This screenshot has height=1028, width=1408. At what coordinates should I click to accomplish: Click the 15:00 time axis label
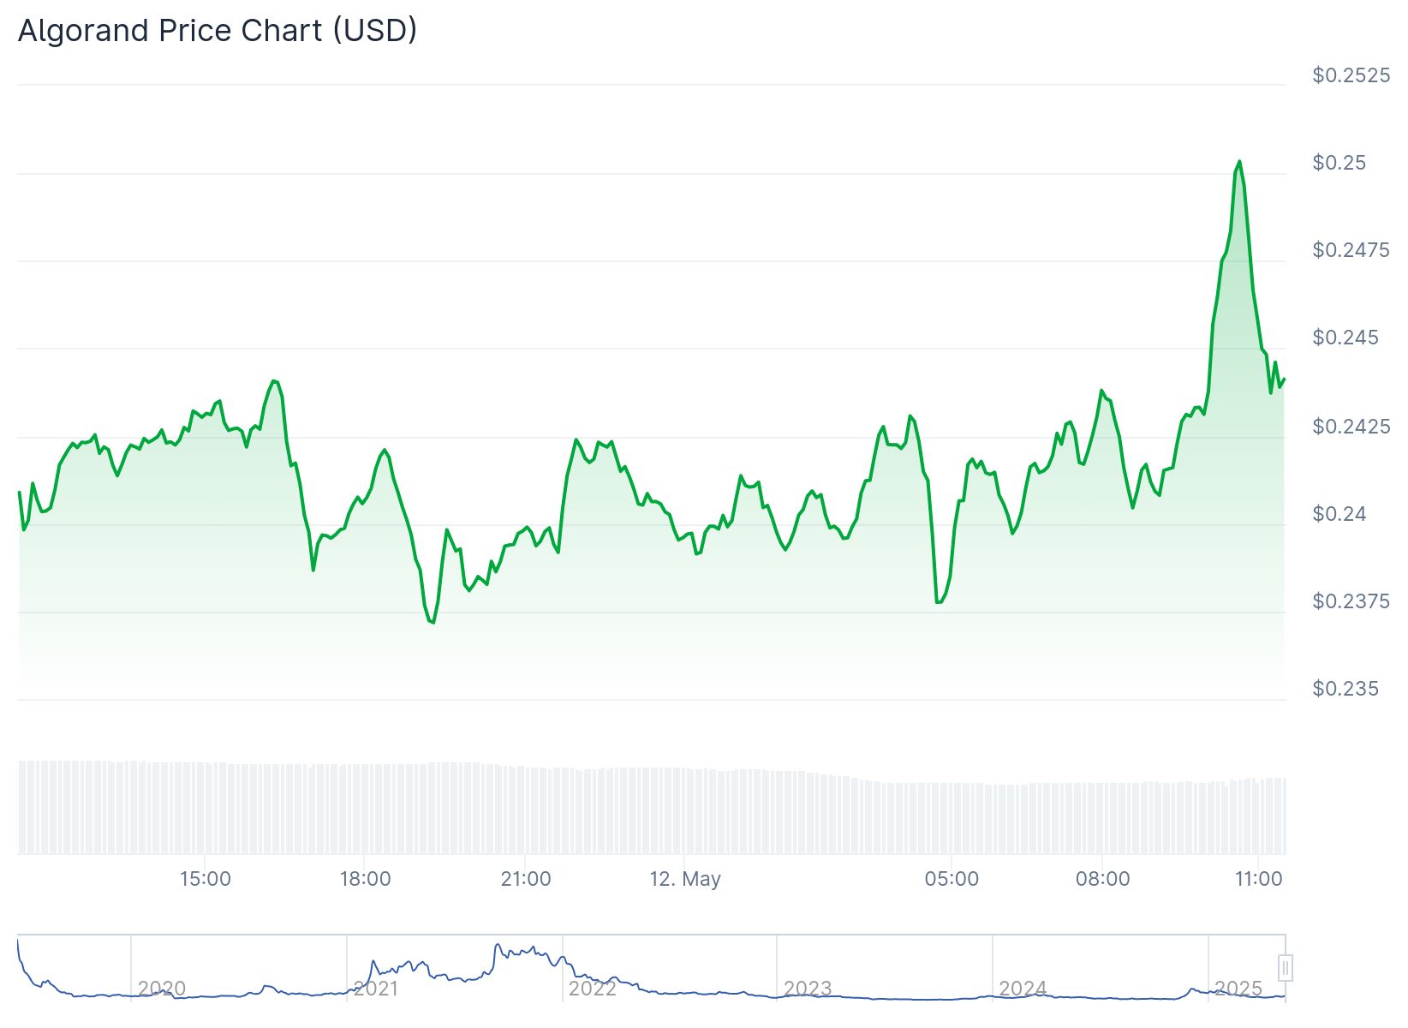click(x=205, y=879)
